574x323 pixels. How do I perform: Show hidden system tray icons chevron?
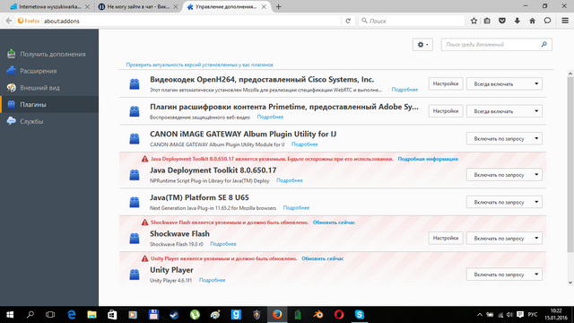(480, 315)
